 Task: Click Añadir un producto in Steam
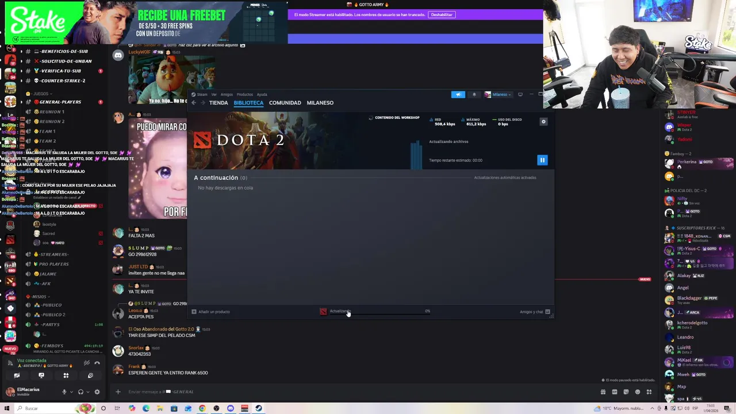click(x=210, y=312)
